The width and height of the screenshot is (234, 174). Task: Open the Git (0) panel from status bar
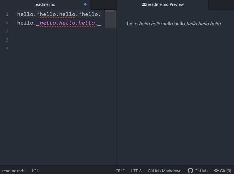pyautogui.click(x=222, y=171)
